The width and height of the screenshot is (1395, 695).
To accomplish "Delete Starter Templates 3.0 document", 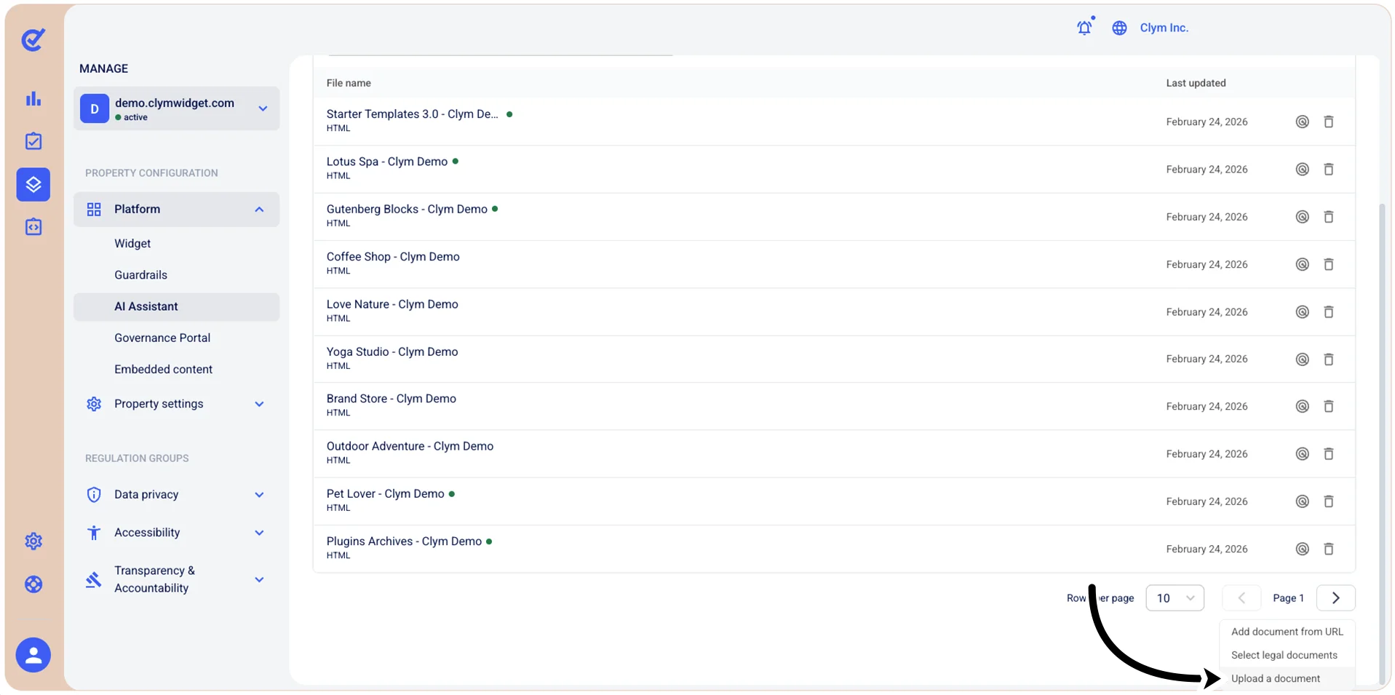I will click(1328, 122).
